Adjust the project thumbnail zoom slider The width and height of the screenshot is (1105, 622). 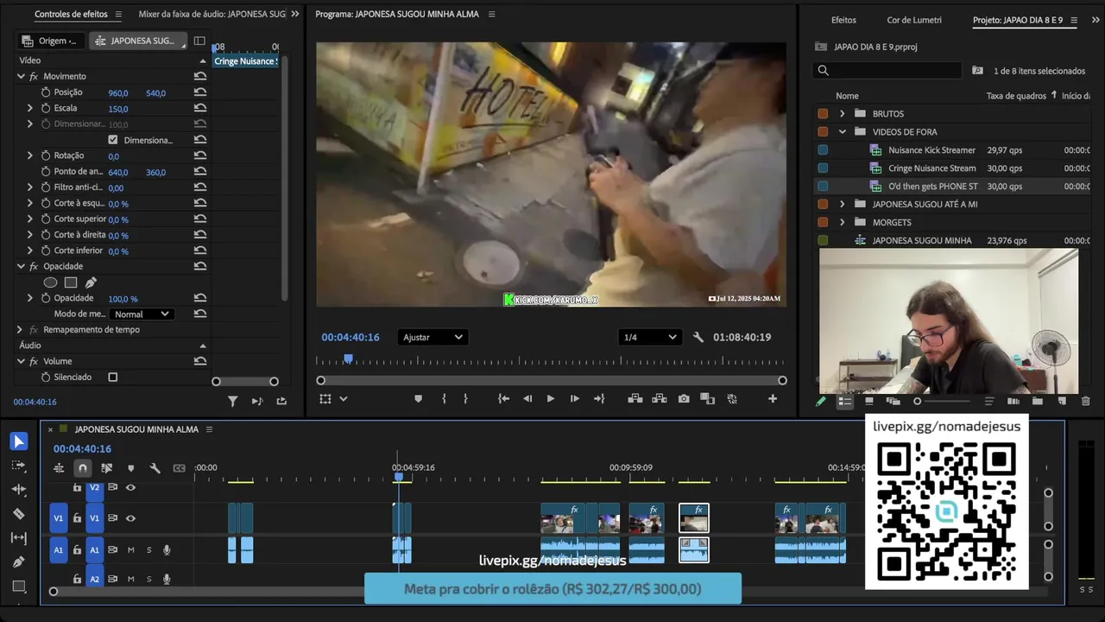(x=943, y=401)
